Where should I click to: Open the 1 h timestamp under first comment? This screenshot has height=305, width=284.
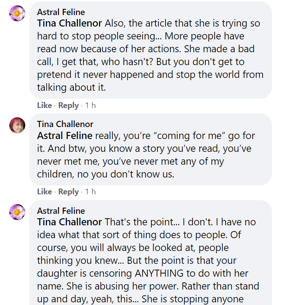(91, 105)
